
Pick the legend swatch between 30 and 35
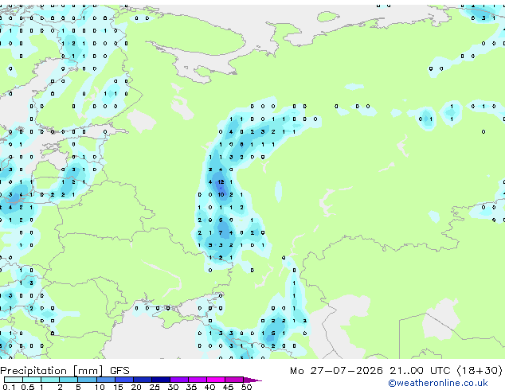179,380
